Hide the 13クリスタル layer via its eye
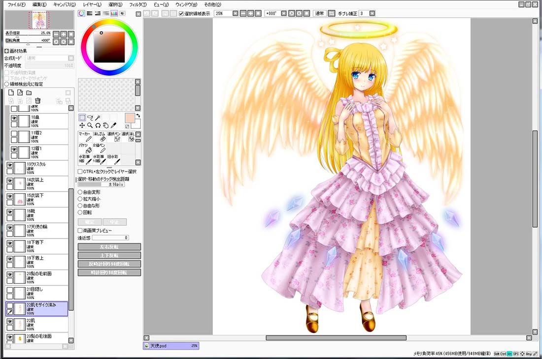The image size is (542, 359). (10, 165)
